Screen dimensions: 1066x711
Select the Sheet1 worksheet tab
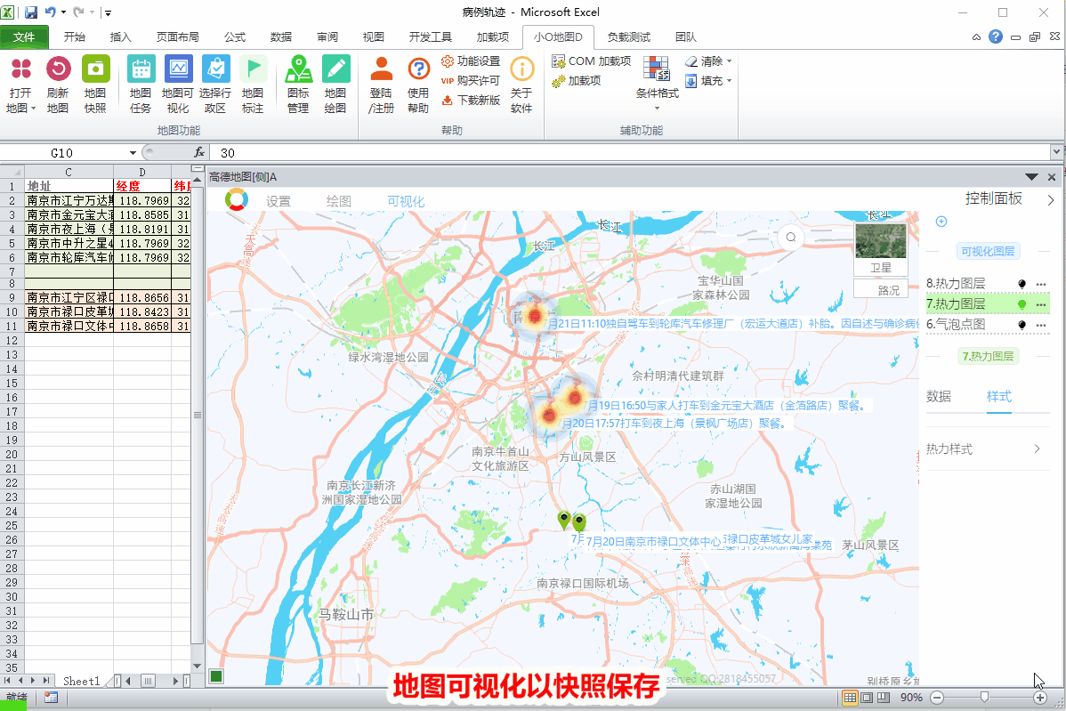pos(82,681)
